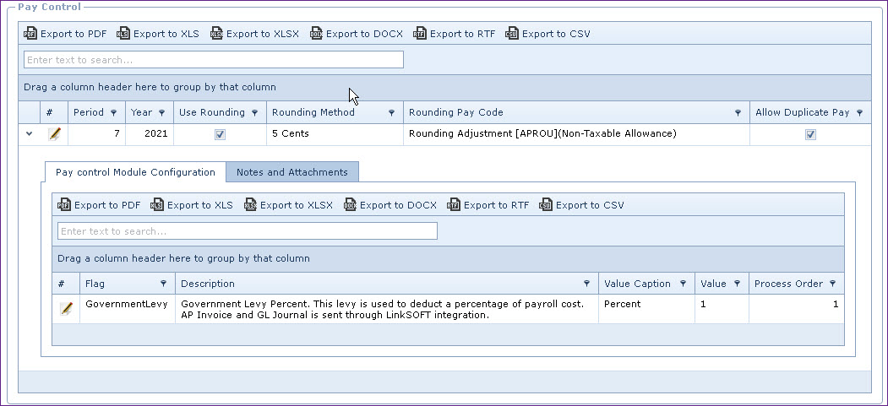Click the Pay Control search text box

(214, 60)
